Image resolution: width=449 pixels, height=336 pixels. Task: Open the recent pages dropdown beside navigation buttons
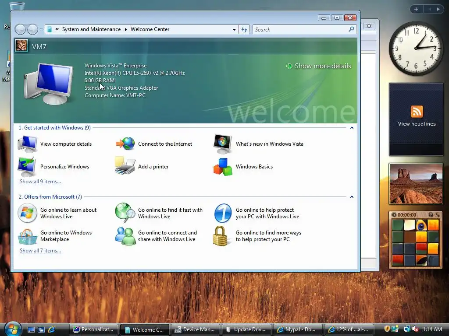coord(41,29)
